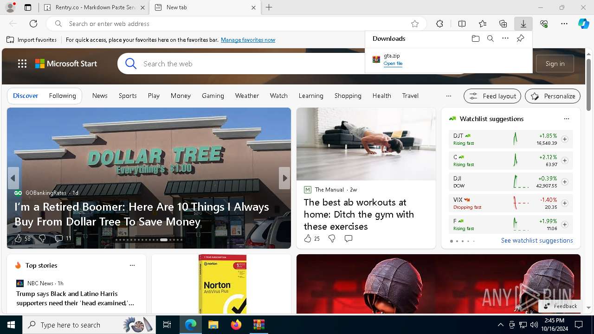Open comments on ab workouts article

pos(349,238)
